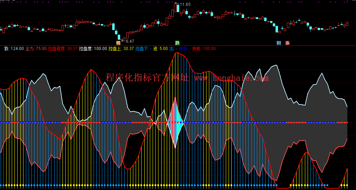The image size is (356, 190).
Task: Select the 散: 124.00 indicator label
Action: [x=12, y=49]
